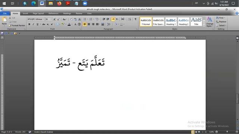Sort the selected text A to Z

pyautogui.click(x=130, y=19)
